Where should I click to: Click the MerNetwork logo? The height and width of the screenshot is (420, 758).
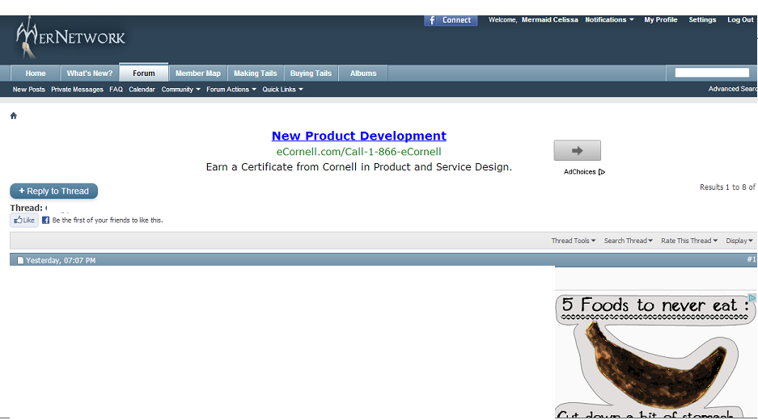(x=71, y=38)
